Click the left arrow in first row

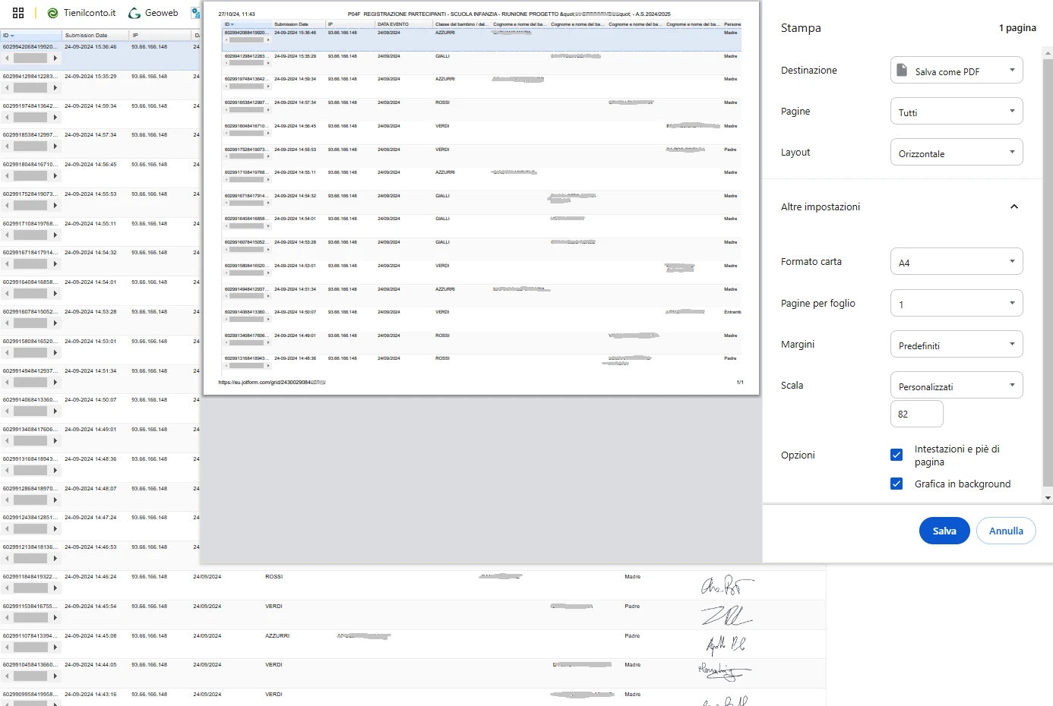[x=6, y=58]
